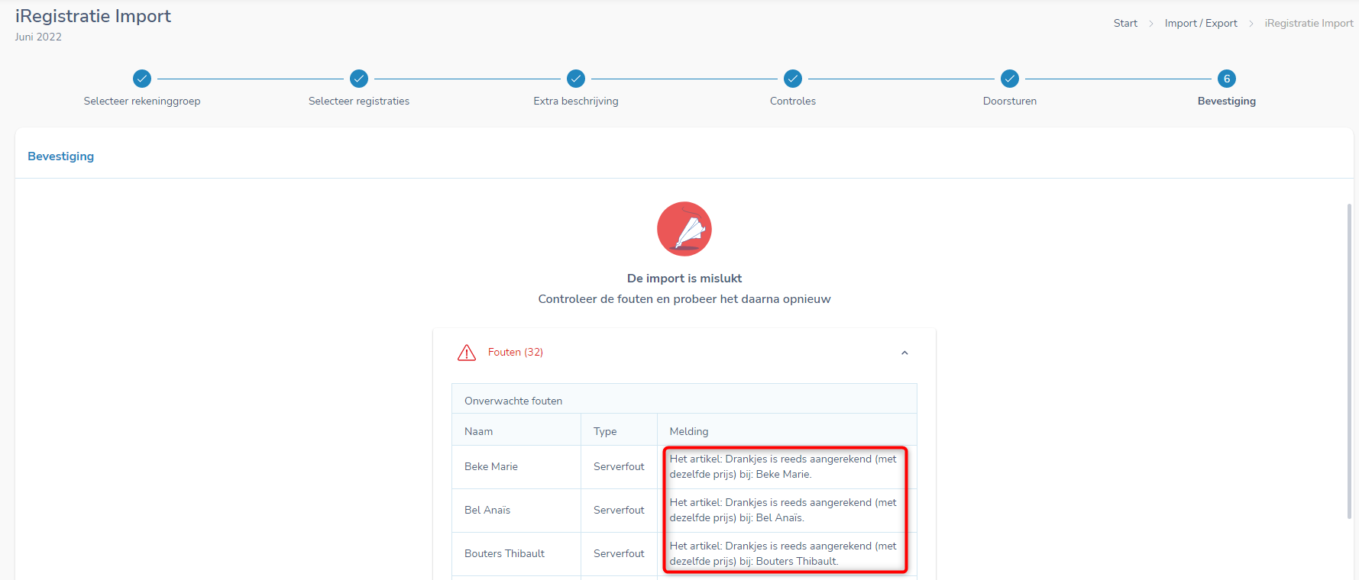Click the Onverwachte fouten table title
Image resolution: width=1359 pixels, height=580 pixels.
click(513, 401)
